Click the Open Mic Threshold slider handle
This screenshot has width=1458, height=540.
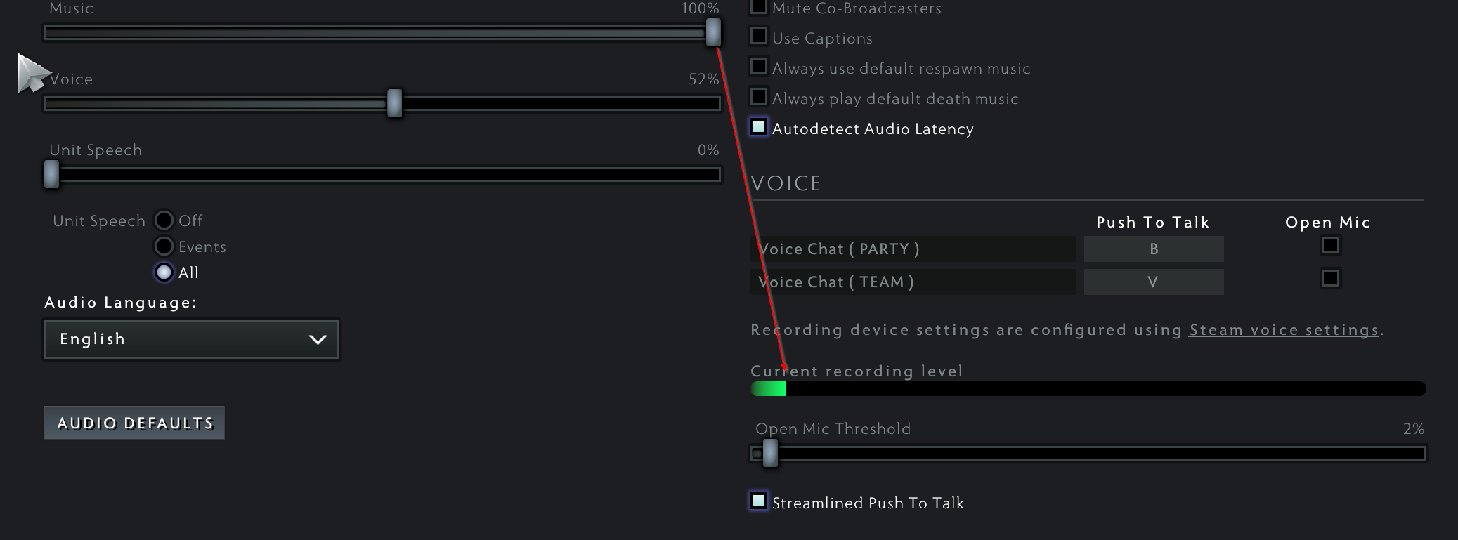pyautogui.click(x=769, y=454)
